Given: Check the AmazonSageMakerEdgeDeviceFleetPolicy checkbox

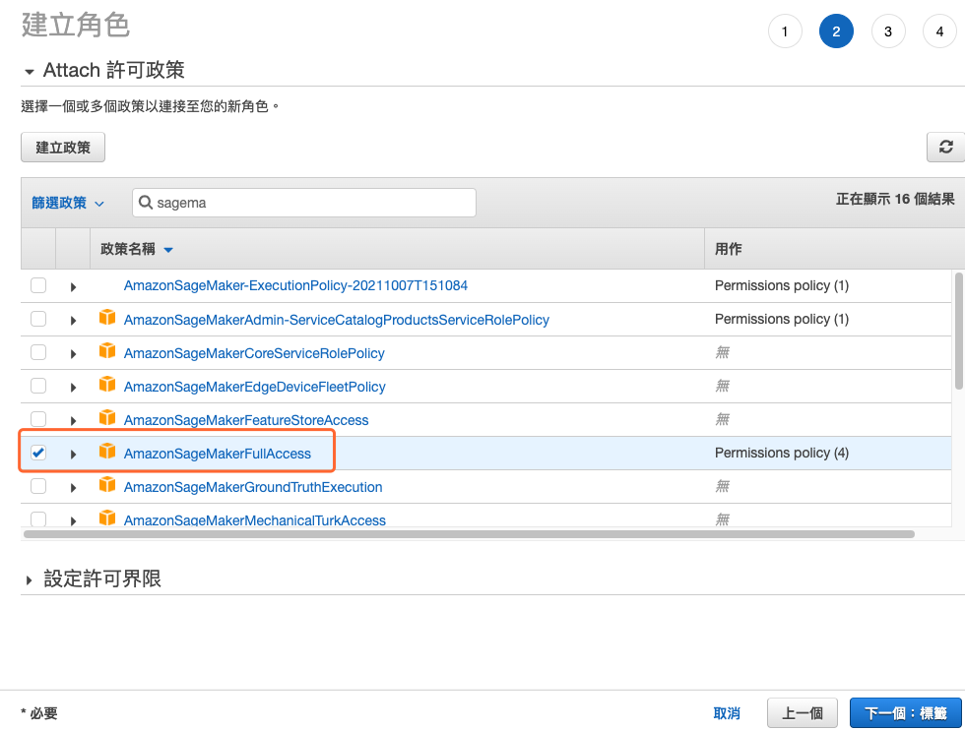Looking at the screenshot, I should click(38, 386).
